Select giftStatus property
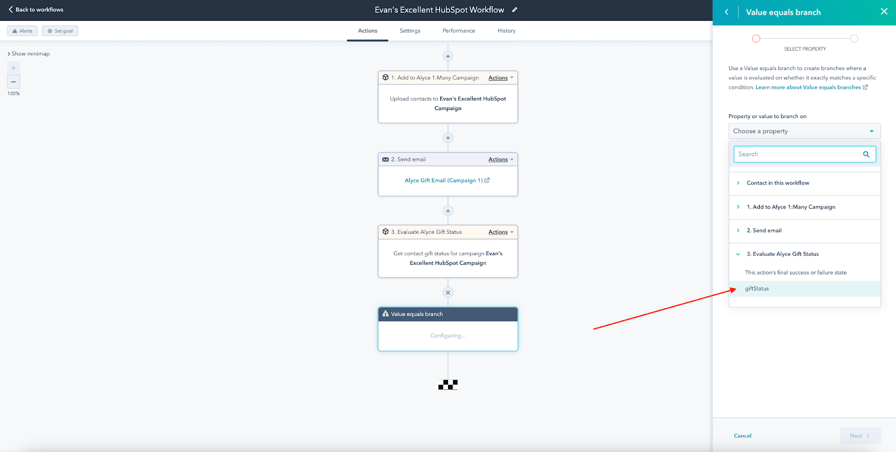Viewport: 896px width, 452px height. [x=805, y=289]
